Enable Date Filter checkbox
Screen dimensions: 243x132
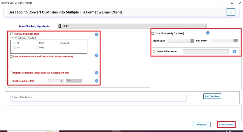click(x=153, y=33)
